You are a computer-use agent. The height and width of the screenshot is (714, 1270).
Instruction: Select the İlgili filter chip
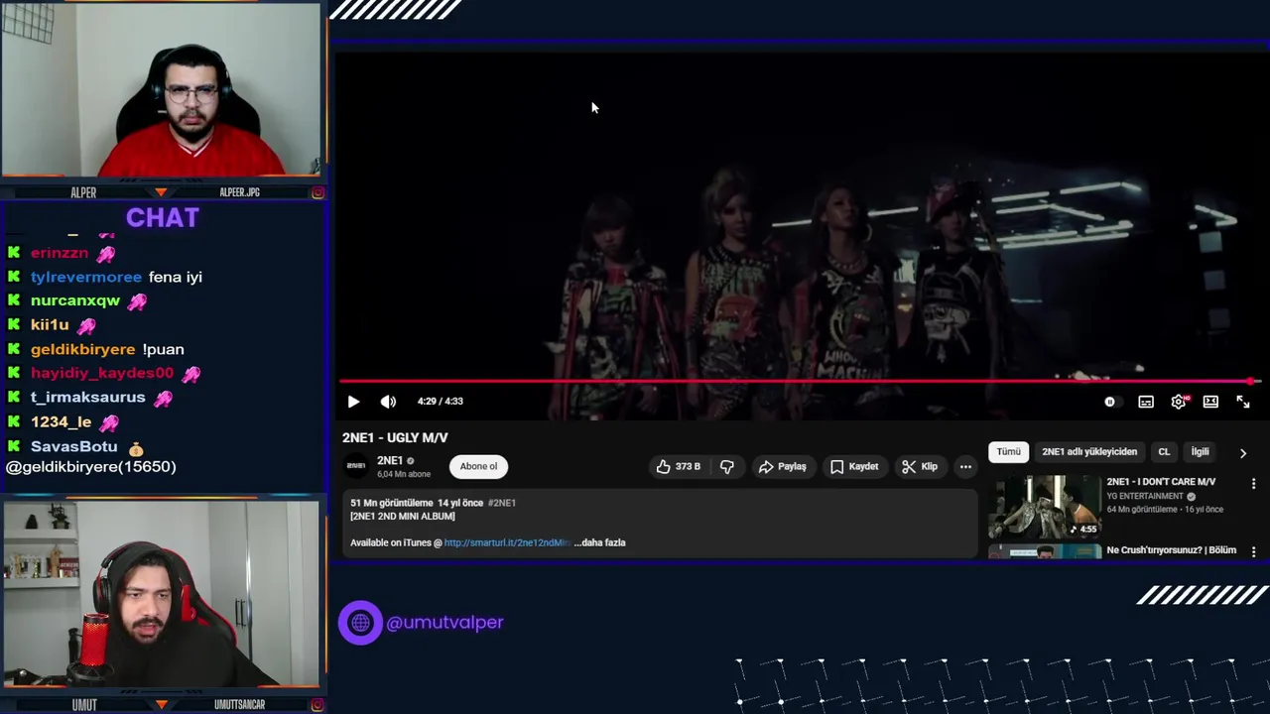(x=1201, y=452)
